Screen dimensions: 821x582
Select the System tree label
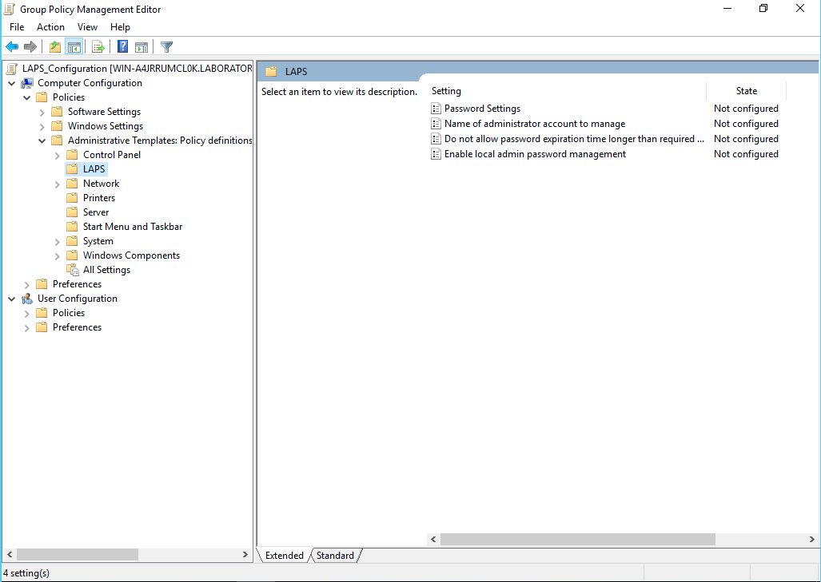(x=98, y=242)
